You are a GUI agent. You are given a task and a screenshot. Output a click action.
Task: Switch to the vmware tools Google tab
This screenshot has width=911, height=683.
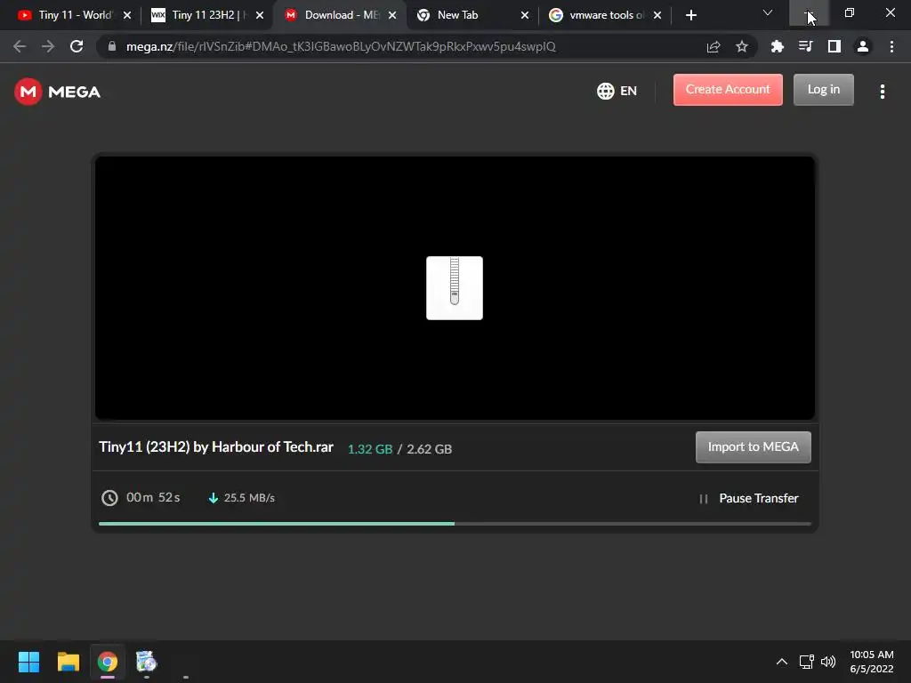pos(604,15)
